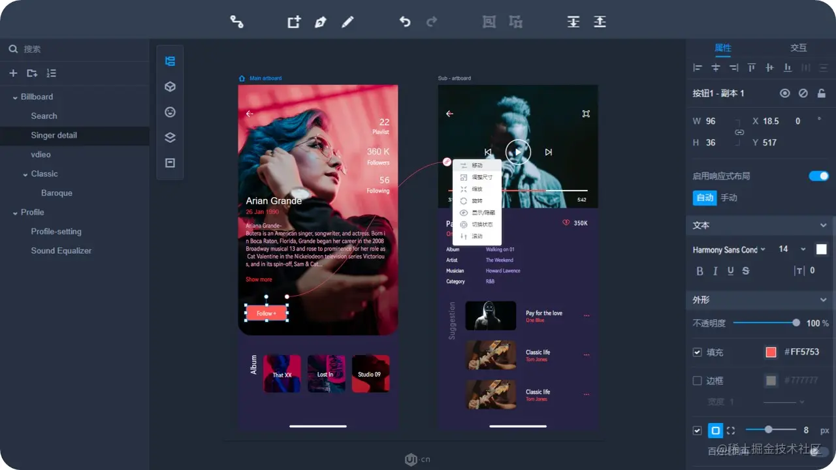Click the 不透明度 opacity slider handle
836x470 pixels.
(x=796, y=322)
